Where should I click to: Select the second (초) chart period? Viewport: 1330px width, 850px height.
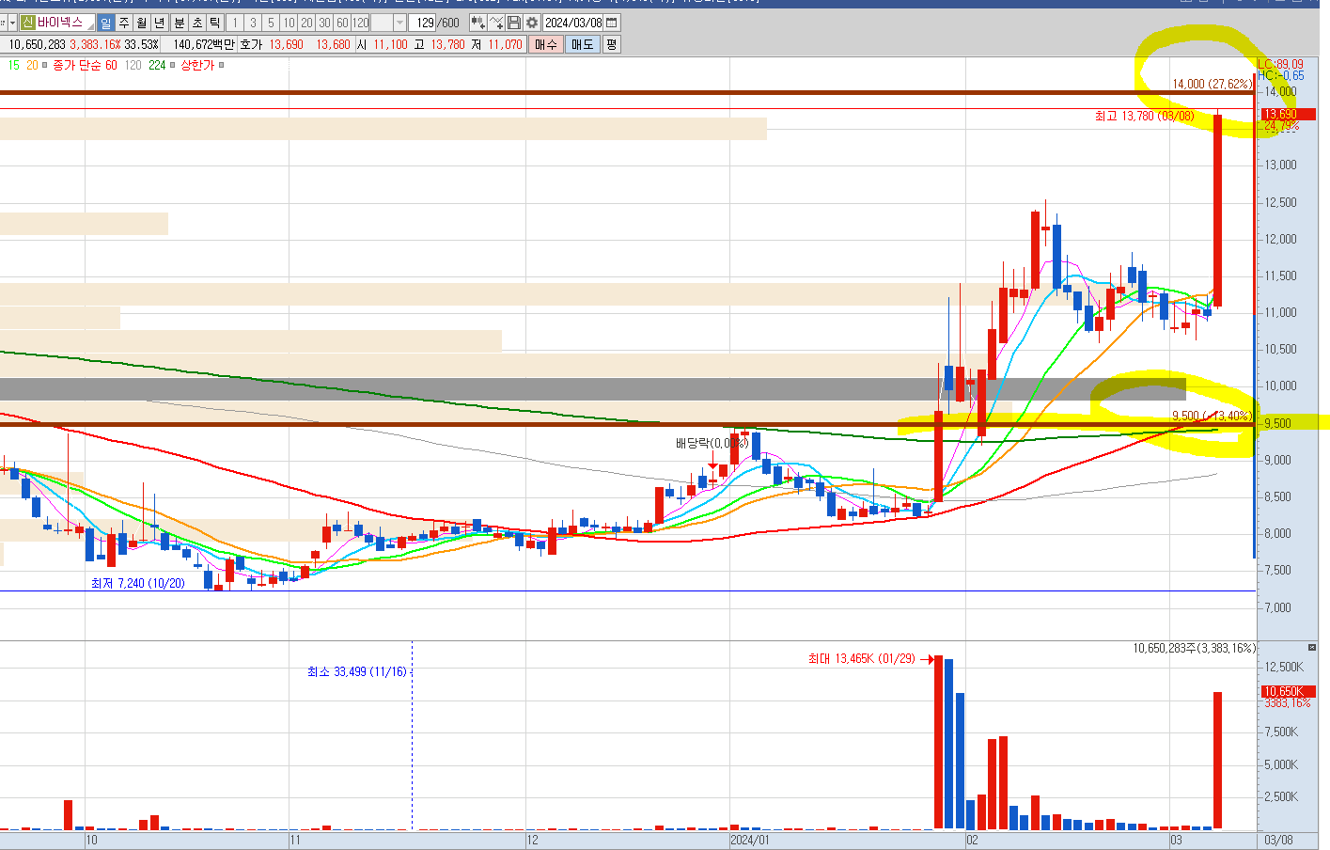[x=197, y=23]
